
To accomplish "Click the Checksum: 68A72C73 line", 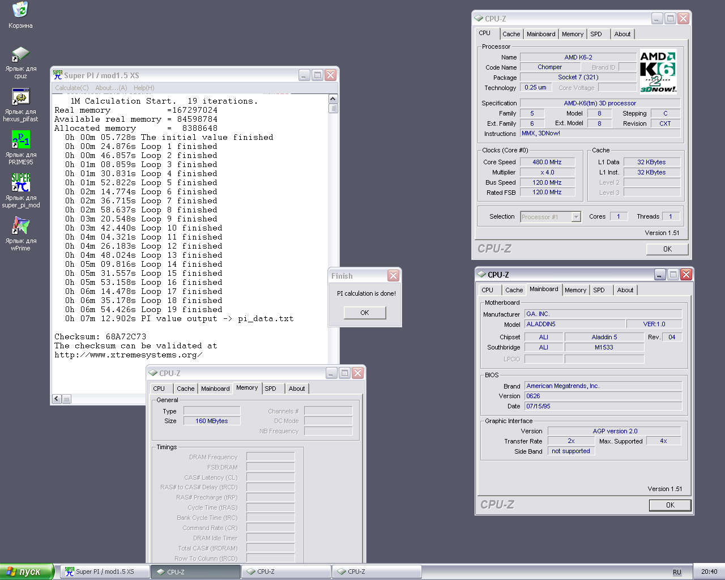I will click(x=100, y=336).
